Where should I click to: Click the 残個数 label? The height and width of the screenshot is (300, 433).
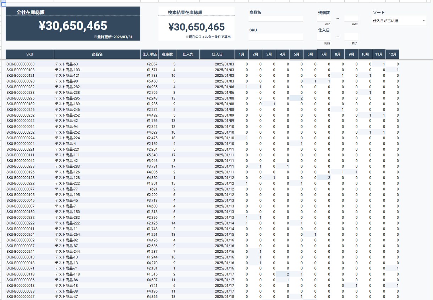click(324, 12)
